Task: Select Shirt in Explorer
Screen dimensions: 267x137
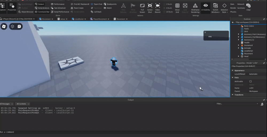Action: (x=246, y=31)
